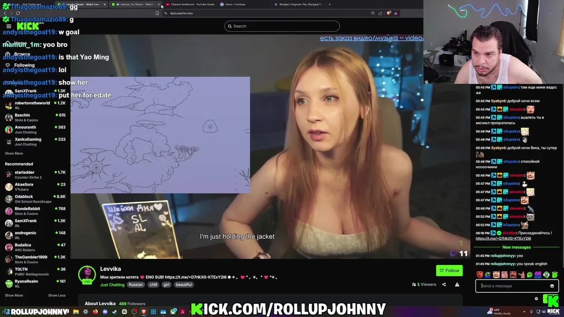Open the starladder Counter-Strike 2 channel
Viewport: 564px width, 317px height.
(x=35, y=175)
